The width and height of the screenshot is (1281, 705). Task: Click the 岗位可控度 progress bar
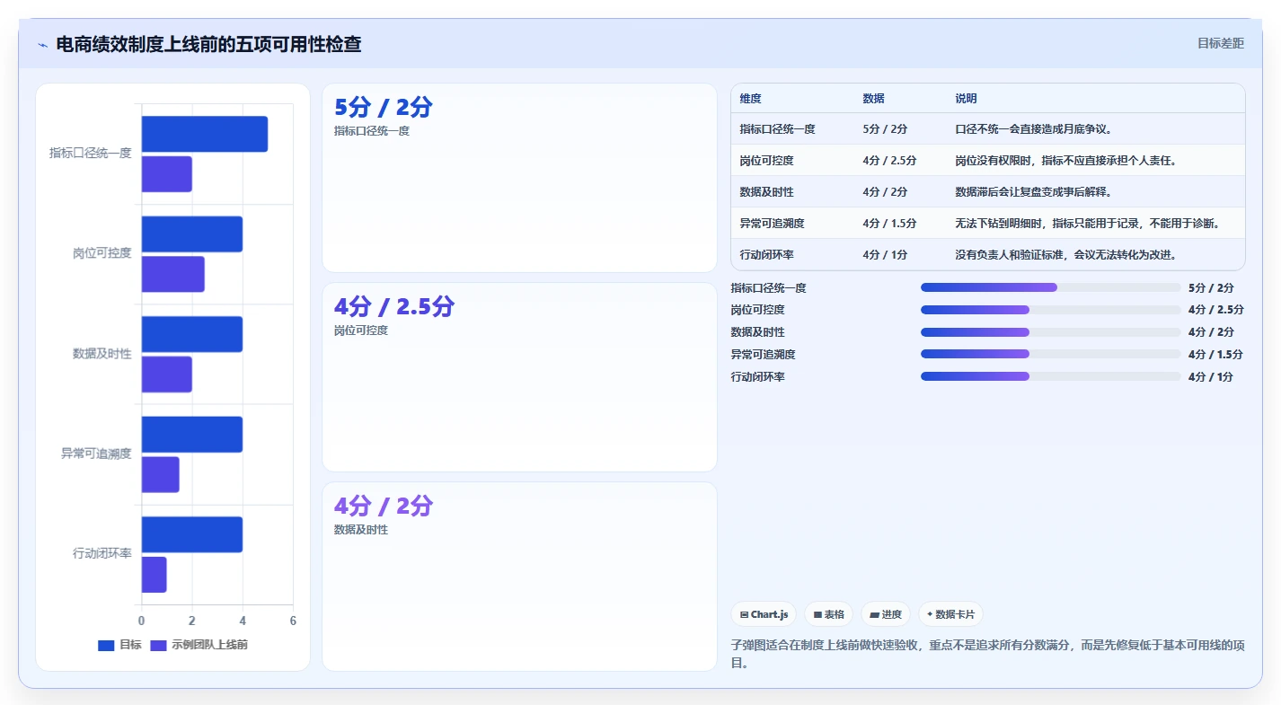point(1050,310)
